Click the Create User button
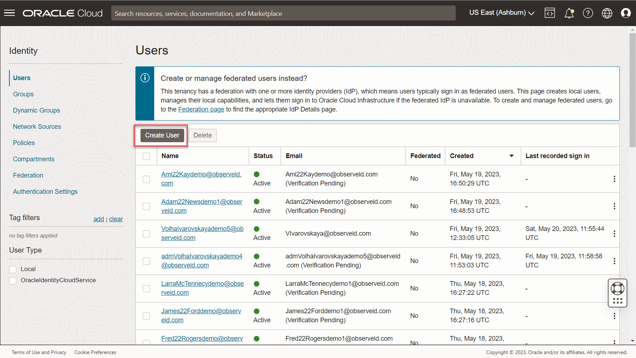 click(162, 135)
